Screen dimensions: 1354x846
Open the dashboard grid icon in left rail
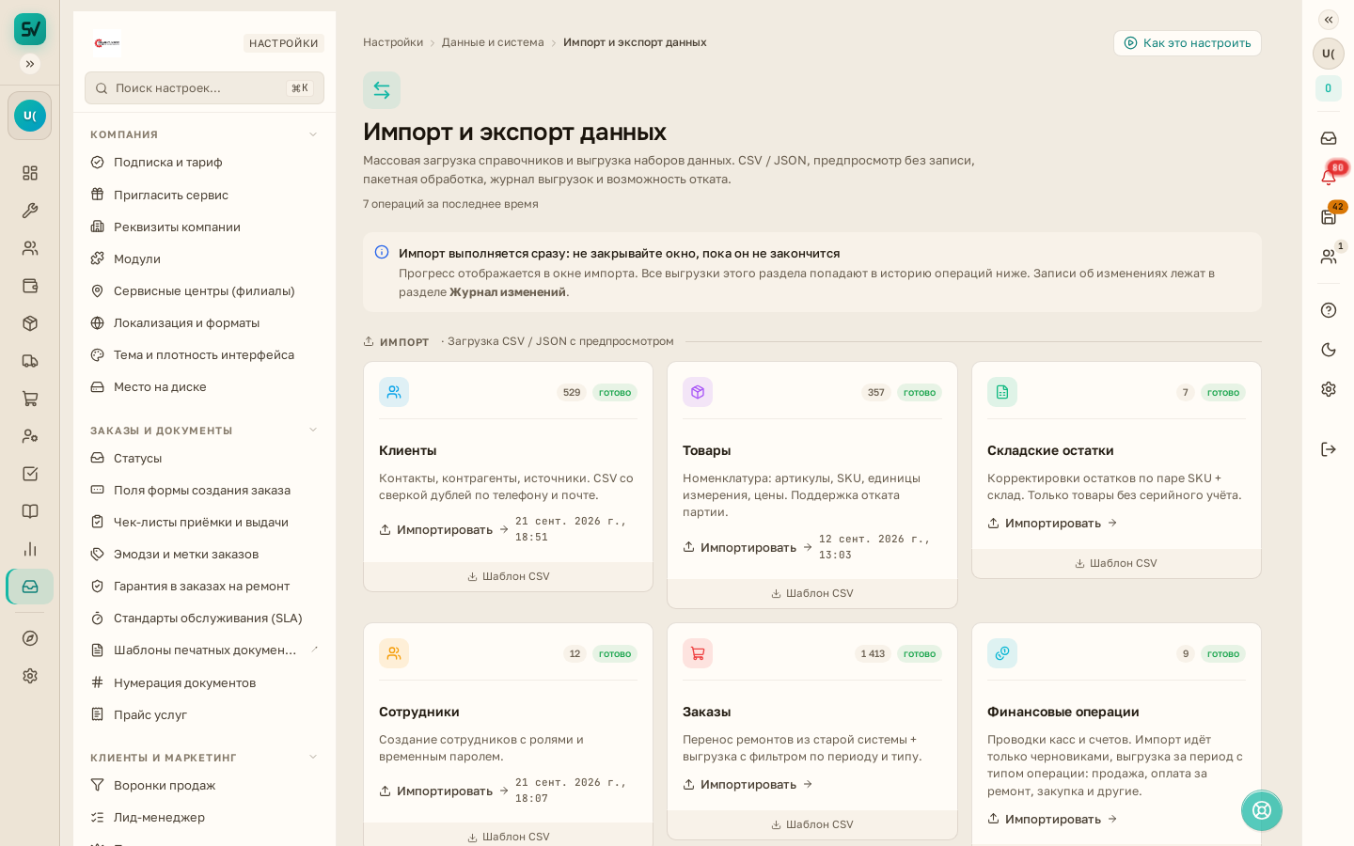pyautogui.click(x=30, y=173)
